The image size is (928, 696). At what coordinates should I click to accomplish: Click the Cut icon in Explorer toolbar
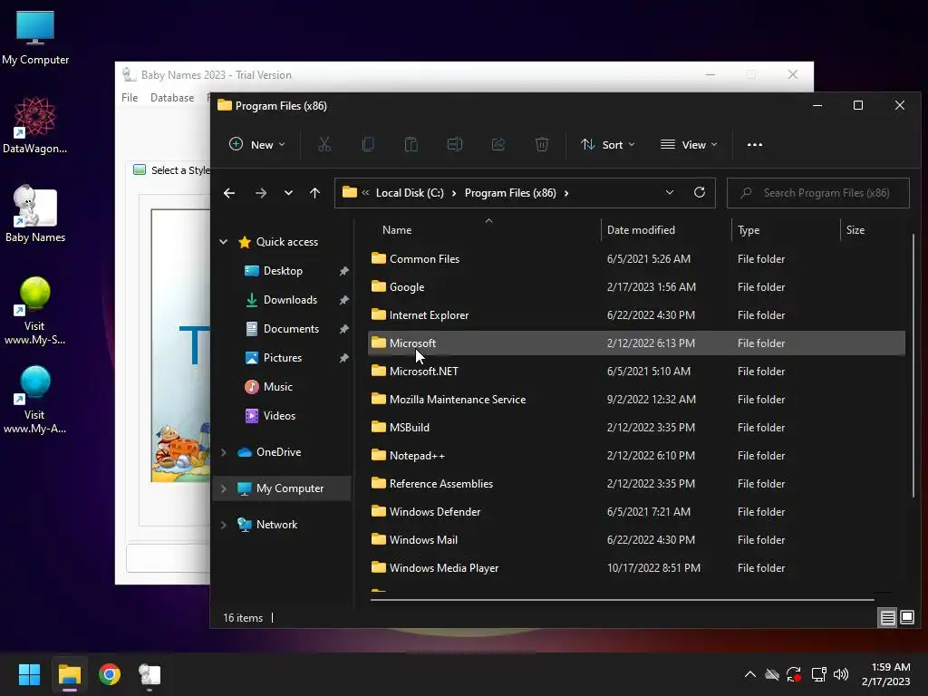click(324, 144)
